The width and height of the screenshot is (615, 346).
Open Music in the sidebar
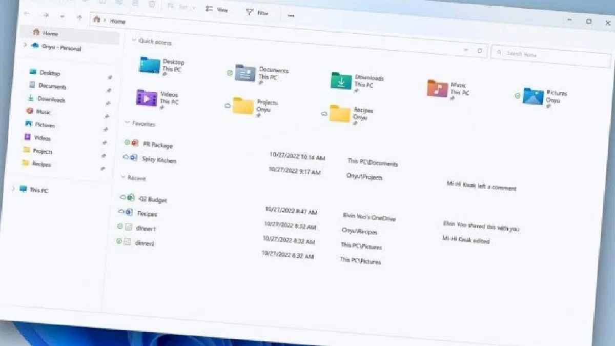[x=39, y=111]
